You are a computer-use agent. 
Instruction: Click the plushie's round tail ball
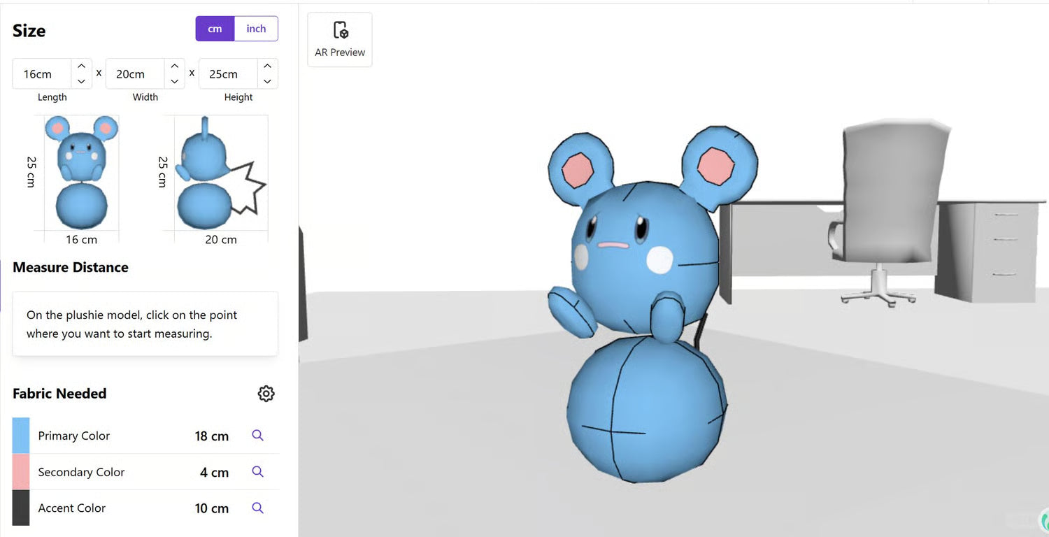pyautogui.click(x=647, y=409)
